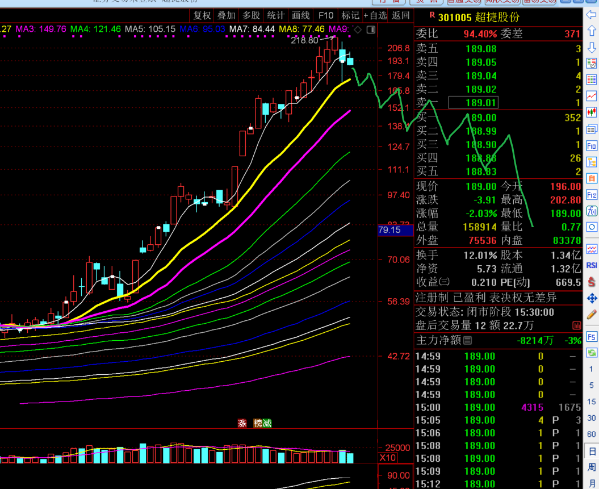599x489 pixels.
Task: Click the R flag beside stock code
Action: (x=432, y=15)
